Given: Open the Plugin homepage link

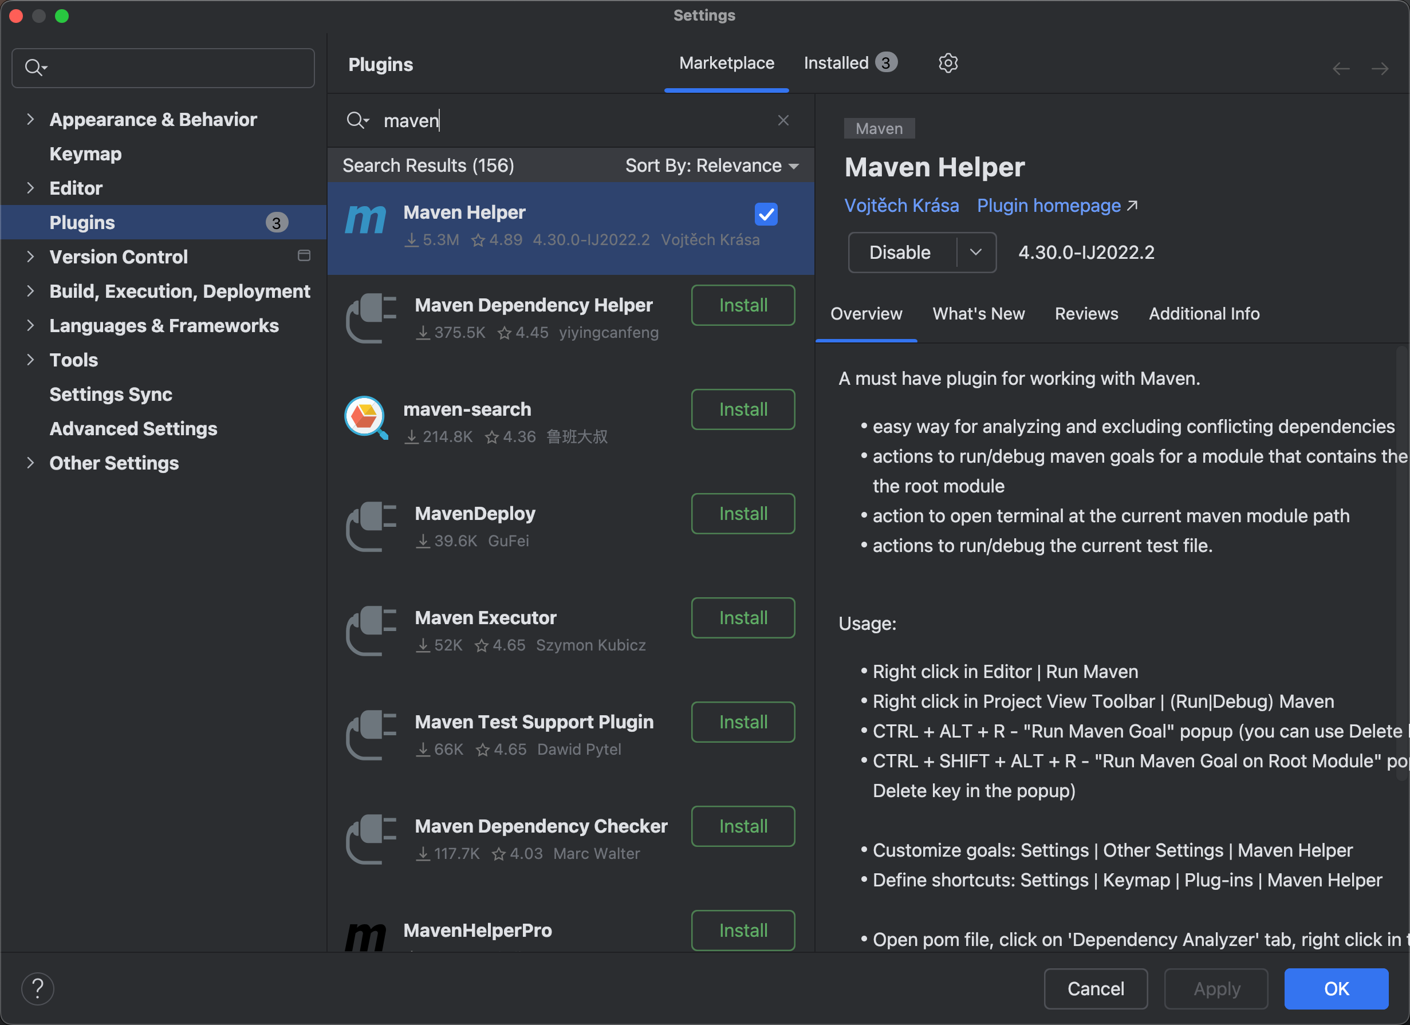Looking at the screenshot, I should point(1049,205).
